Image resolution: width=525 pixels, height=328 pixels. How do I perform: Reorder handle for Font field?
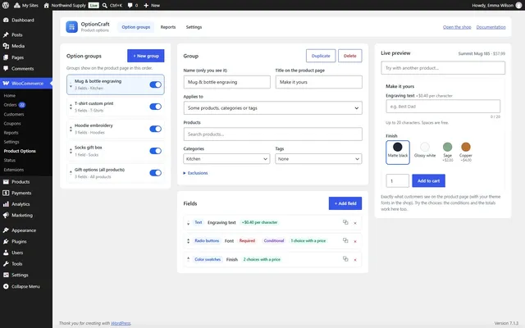tap(188, 241)
